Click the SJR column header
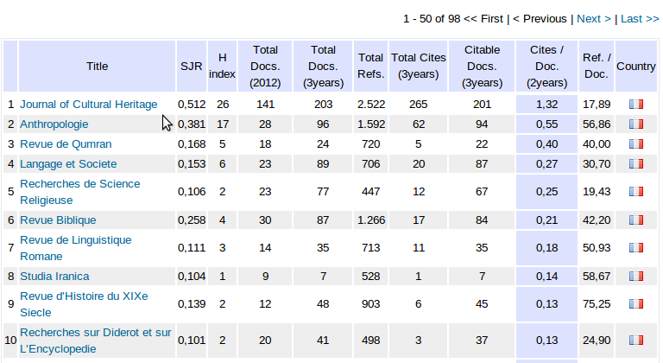Image resolution: width=663 pixels, height=363 pixels. click(192, 66)
